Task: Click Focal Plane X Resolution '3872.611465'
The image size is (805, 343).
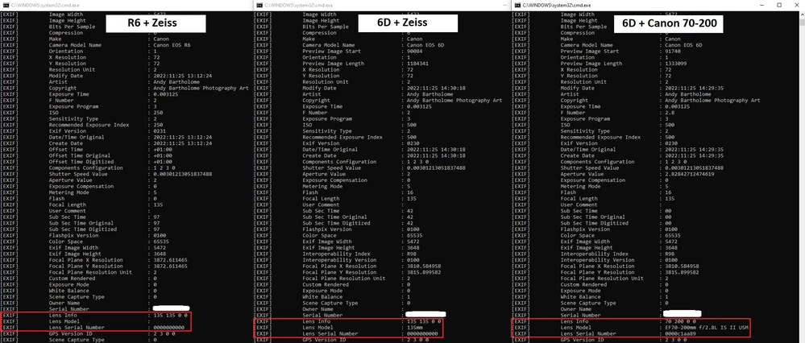Action: tap(171, 260)
